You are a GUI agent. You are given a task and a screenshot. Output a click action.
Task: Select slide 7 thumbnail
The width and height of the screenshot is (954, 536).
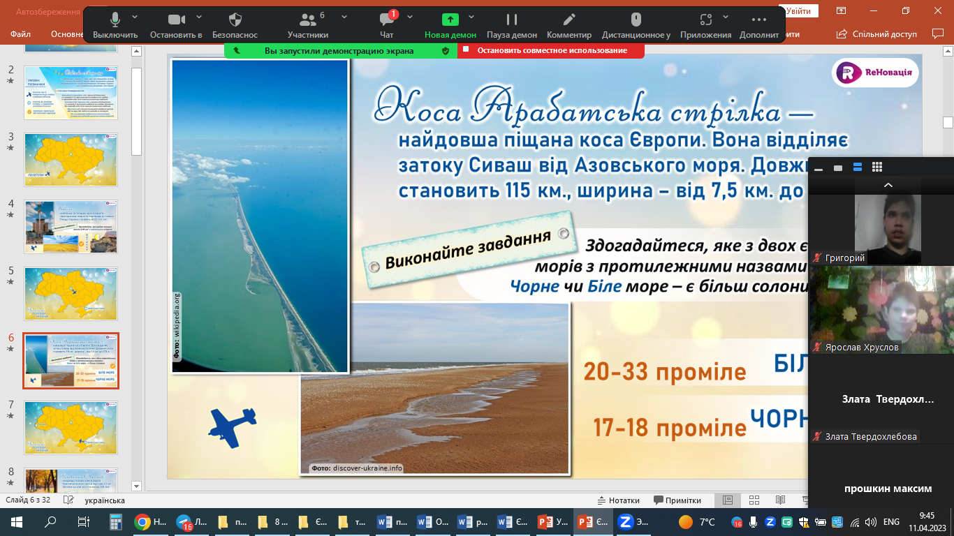(x=71, y=428)
